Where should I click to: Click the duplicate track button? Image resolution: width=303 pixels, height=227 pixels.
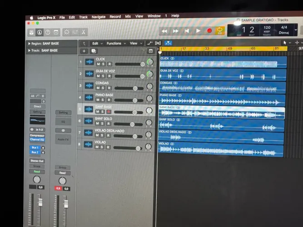coord(94,51)
